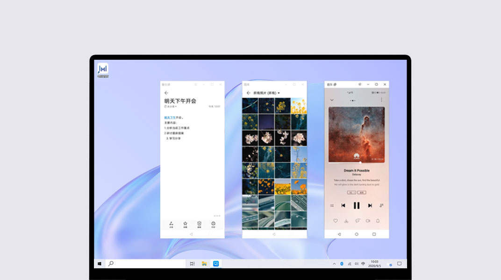This screenshot has height=280, width=501.
Task: Open the music player three-dot menu
Action: point(381,100)
